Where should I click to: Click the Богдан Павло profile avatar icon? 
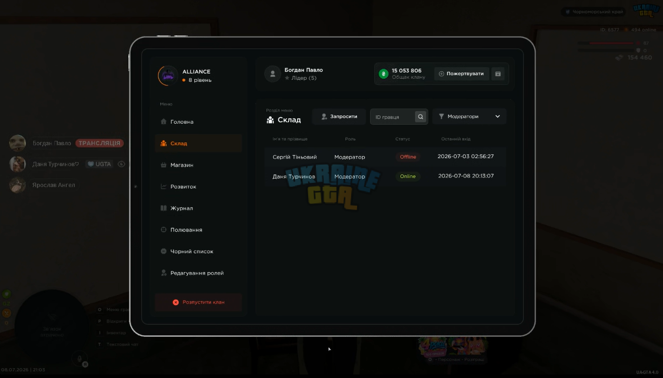[273, 74]
